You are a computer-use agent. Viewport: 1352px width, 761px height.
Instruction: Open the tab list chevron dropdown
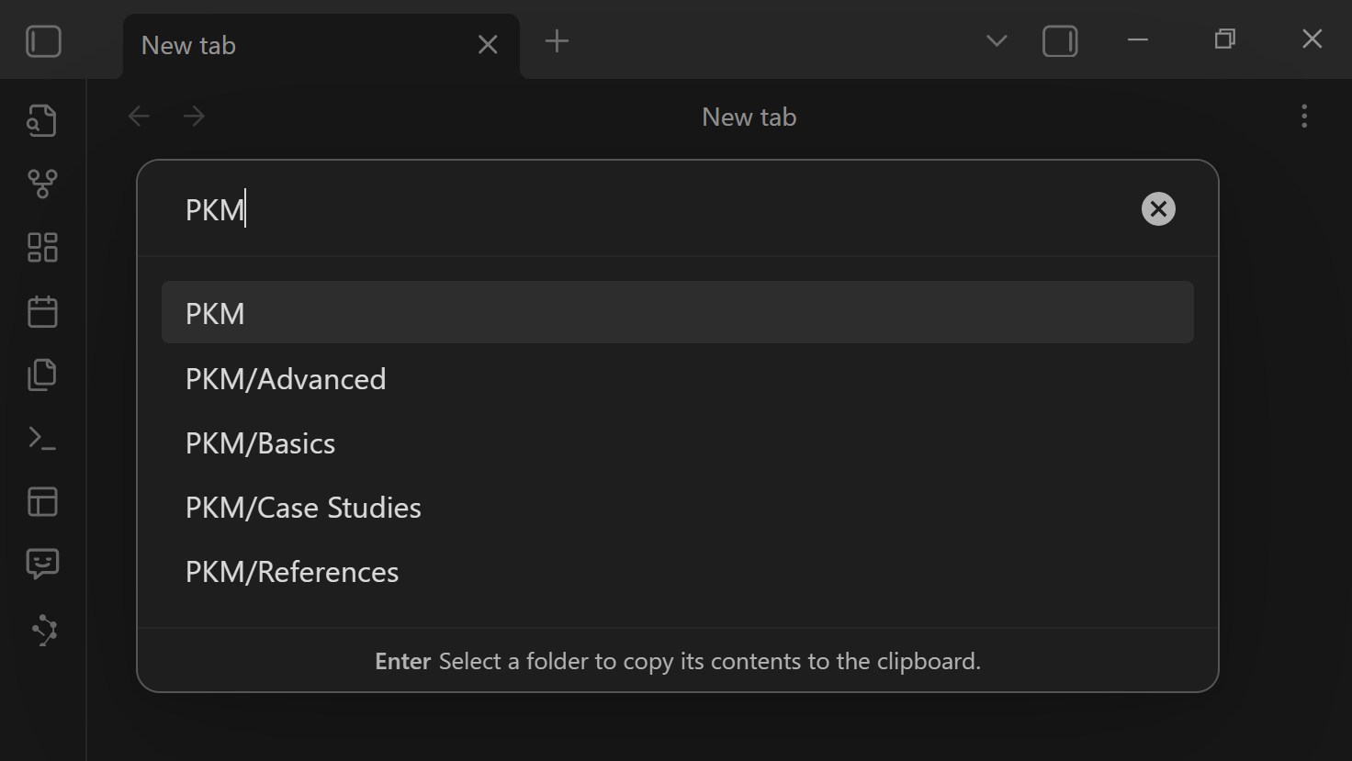(x=996, y=40)
